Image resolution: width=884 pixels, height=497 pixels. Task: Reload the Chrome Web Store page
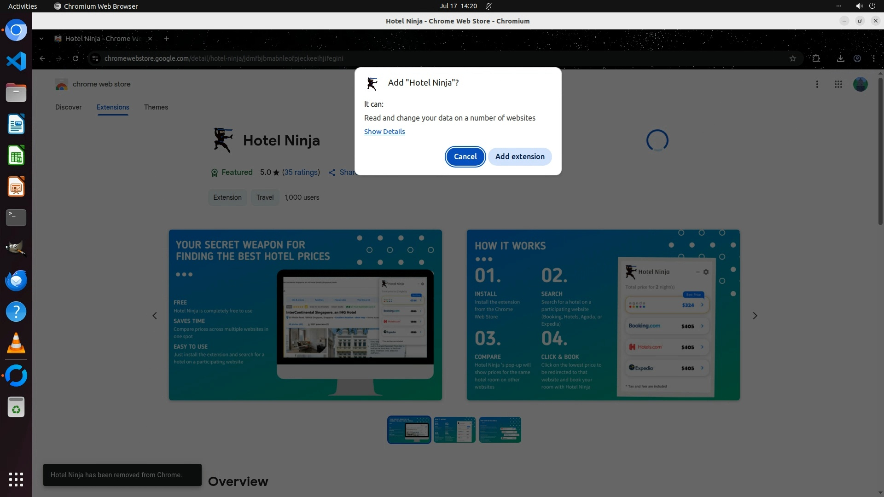click(x=76, y=58)
